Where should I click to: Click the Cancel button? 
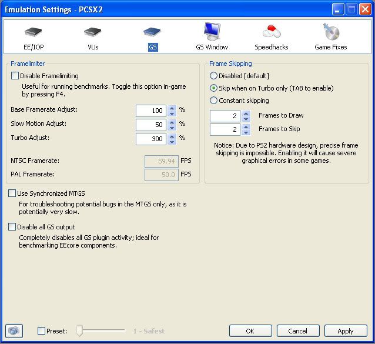tap(298, 331)
